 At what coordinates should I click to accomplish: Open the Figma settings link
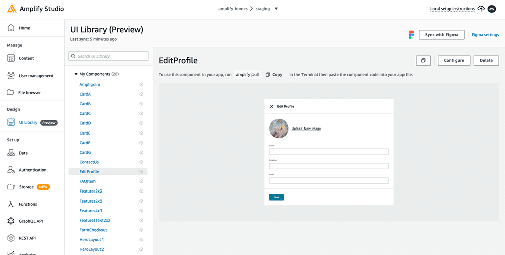click(x=485, y=35)
